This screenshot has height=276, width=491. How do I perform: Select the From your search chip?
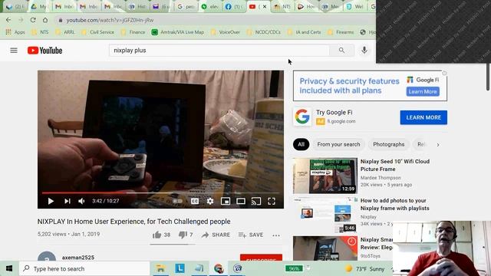point(338,144)
